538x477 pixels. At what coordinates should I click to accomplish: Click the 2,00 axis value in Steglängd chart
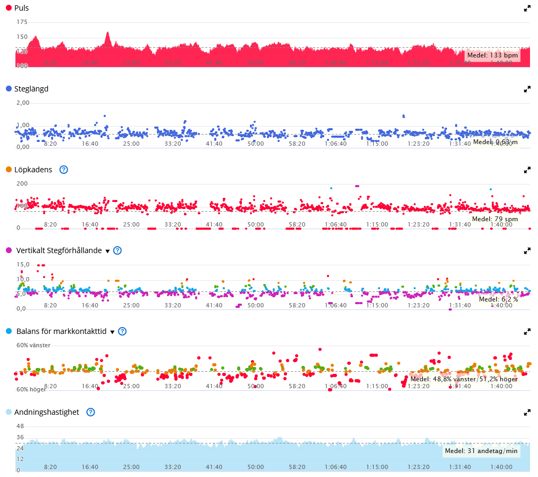(23, 103)
